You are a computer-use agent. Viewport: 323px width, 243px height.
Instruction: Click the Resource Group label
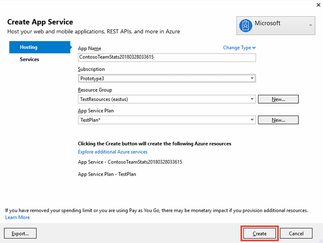[95, 90]
